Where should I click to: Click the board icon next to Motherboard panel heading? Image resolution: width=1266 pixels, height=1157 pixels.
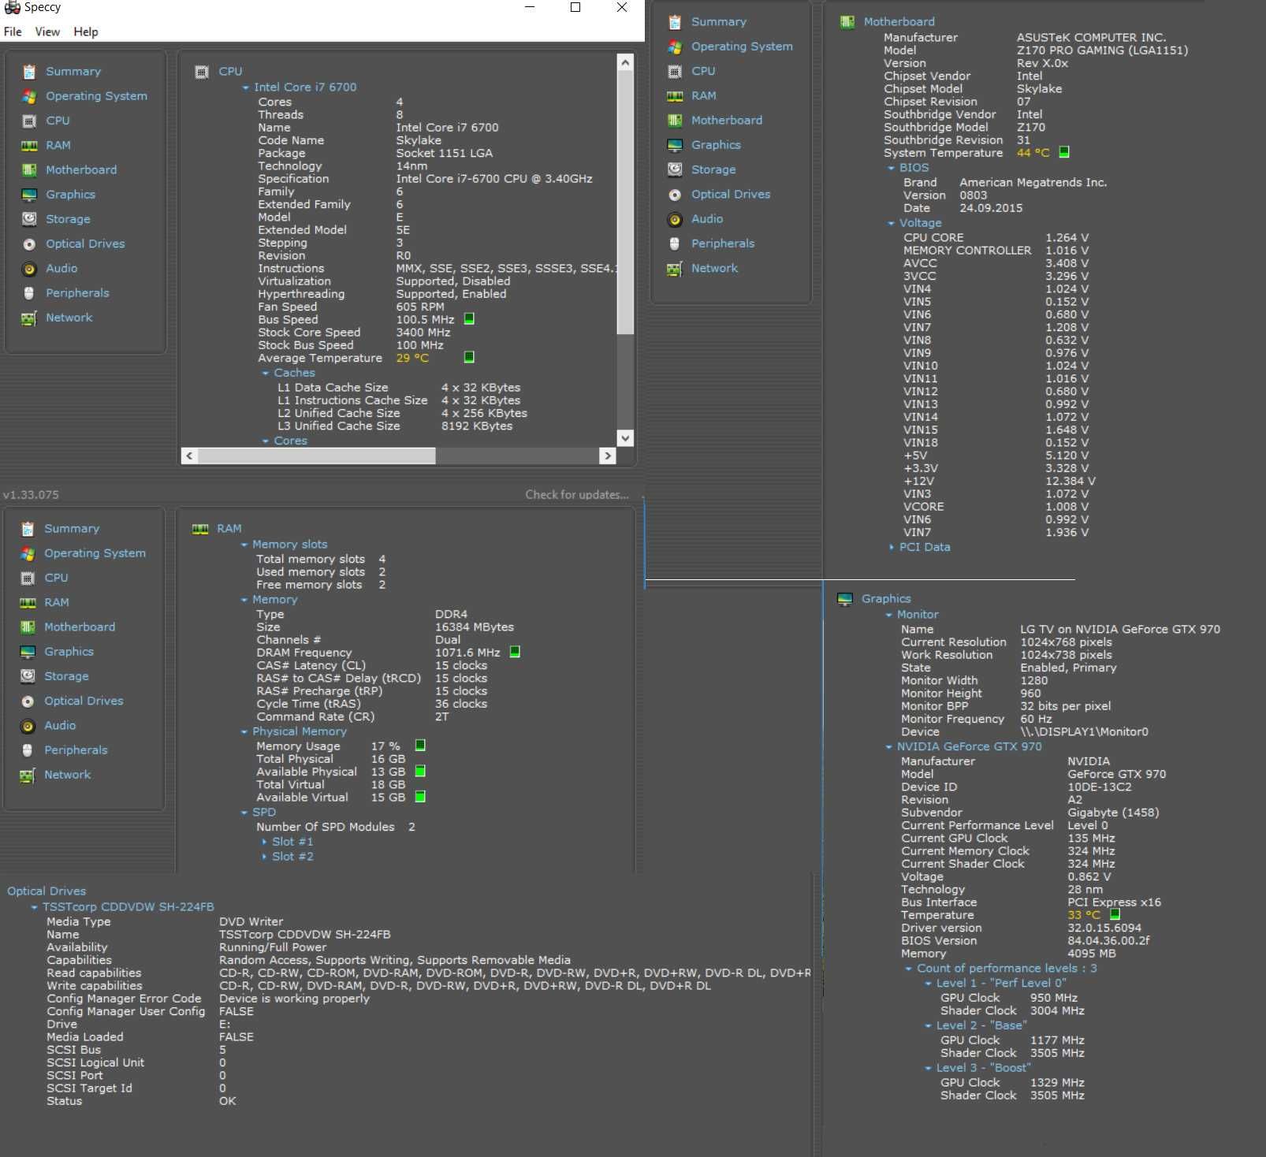(x=847, y=22)
